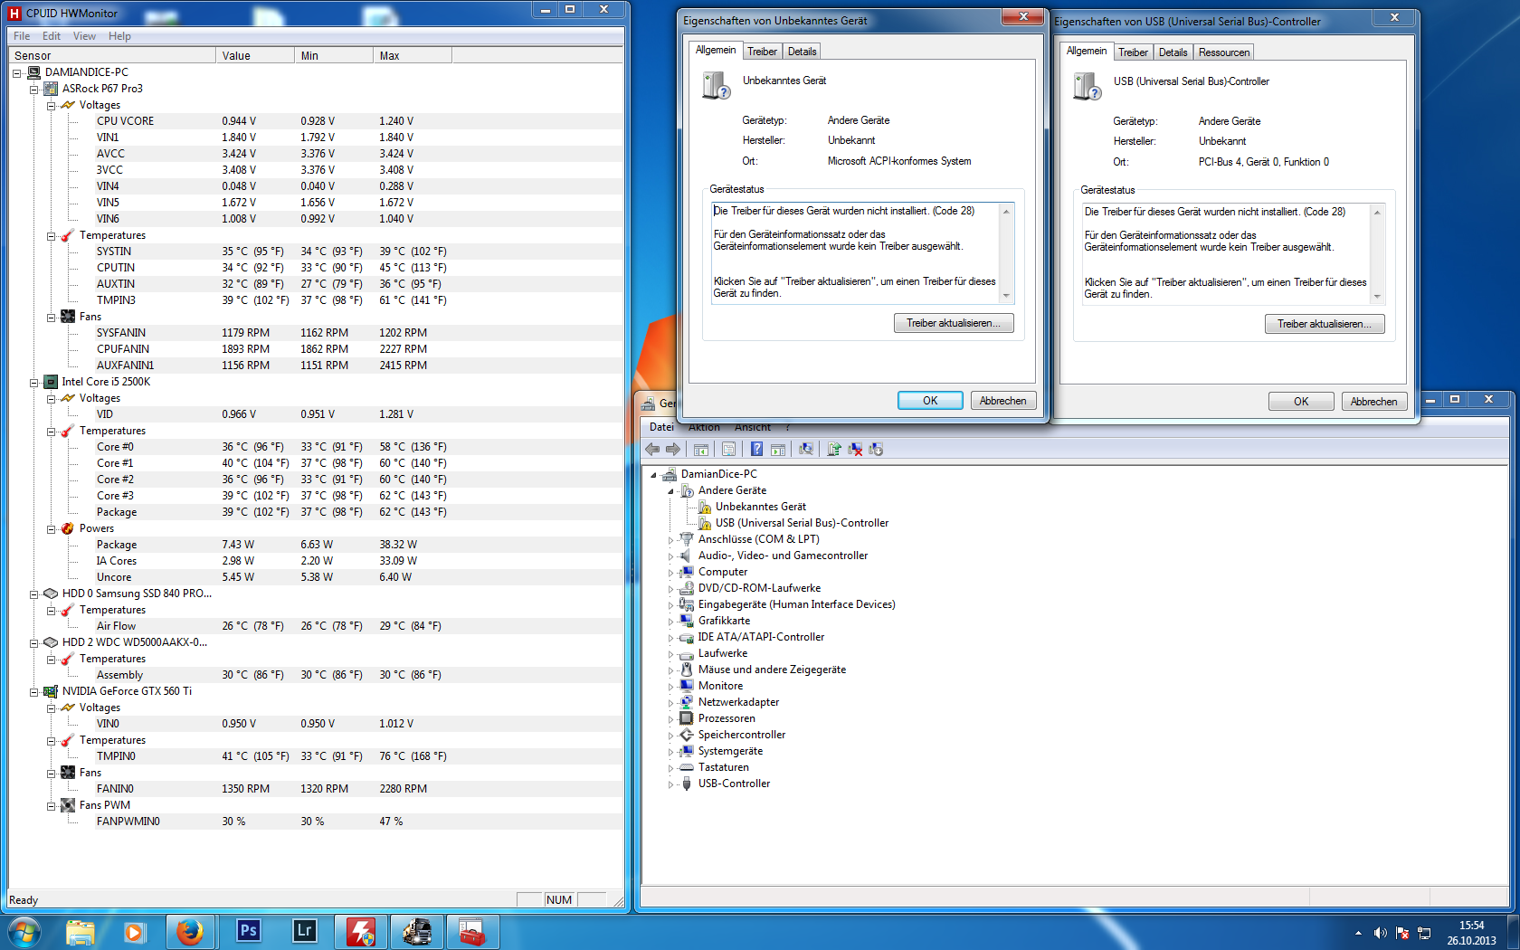1520x950 pixels.
Task: Switch to Treiber tab in Unbekanntes Gerät dialog
Action: click(762, 52)
